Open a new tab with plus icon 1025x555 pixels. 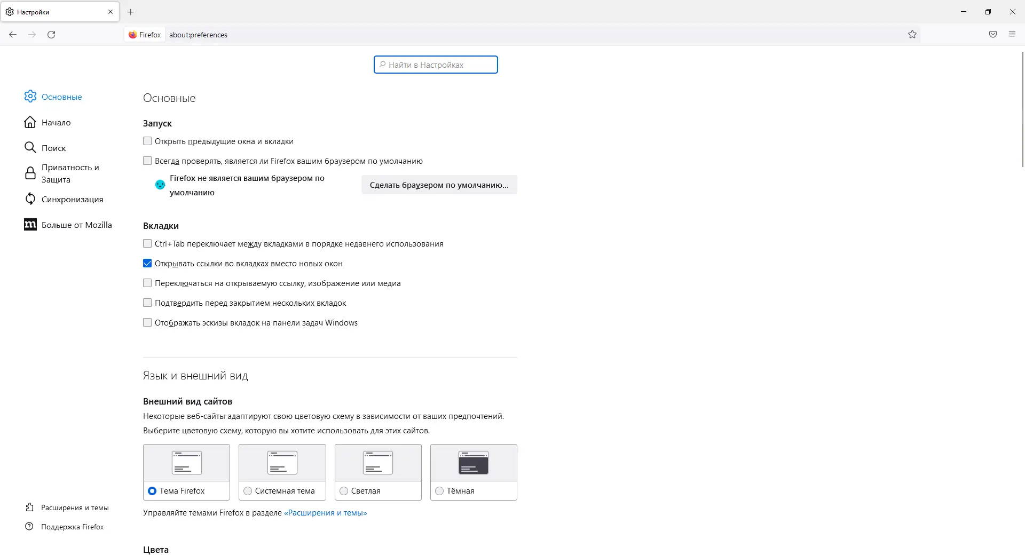(131, 12)
